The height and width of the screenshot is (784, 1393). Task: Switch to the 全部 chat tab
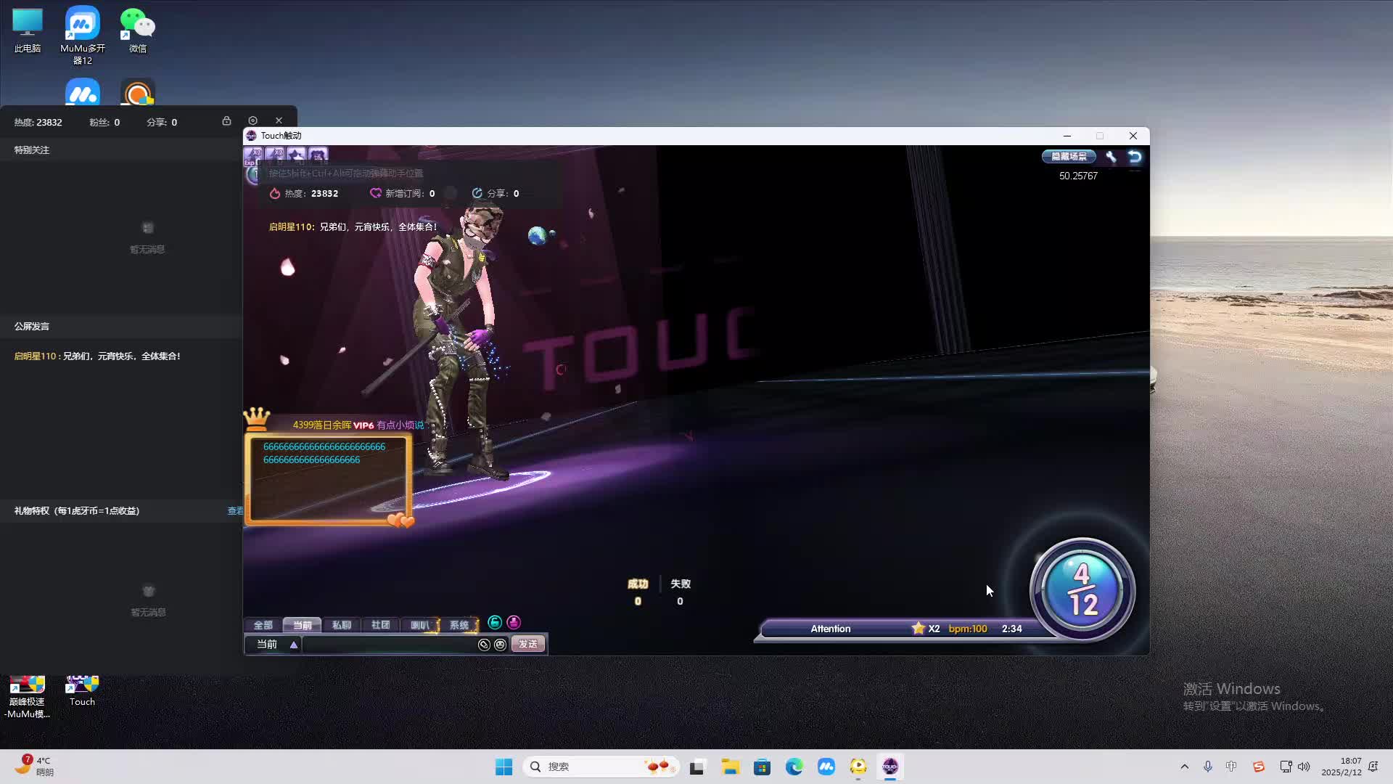(x=263, y=625)
